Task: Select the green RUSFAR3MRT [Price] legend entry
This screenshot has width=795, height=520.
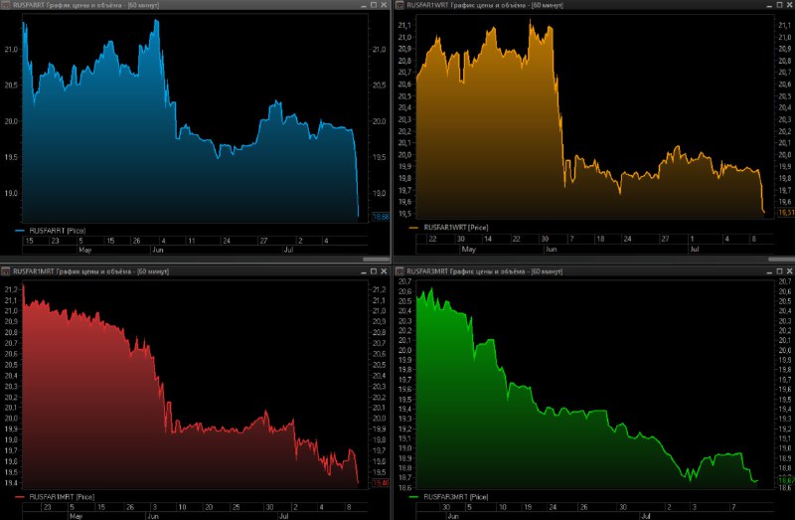Action: (449, 497)
